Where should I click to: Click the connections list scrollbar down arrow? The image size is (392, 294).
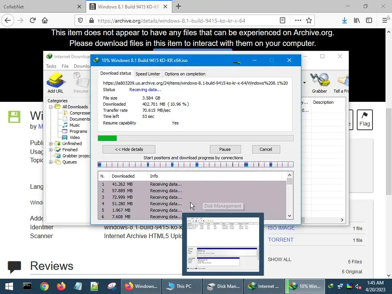(x=289, y=216)
